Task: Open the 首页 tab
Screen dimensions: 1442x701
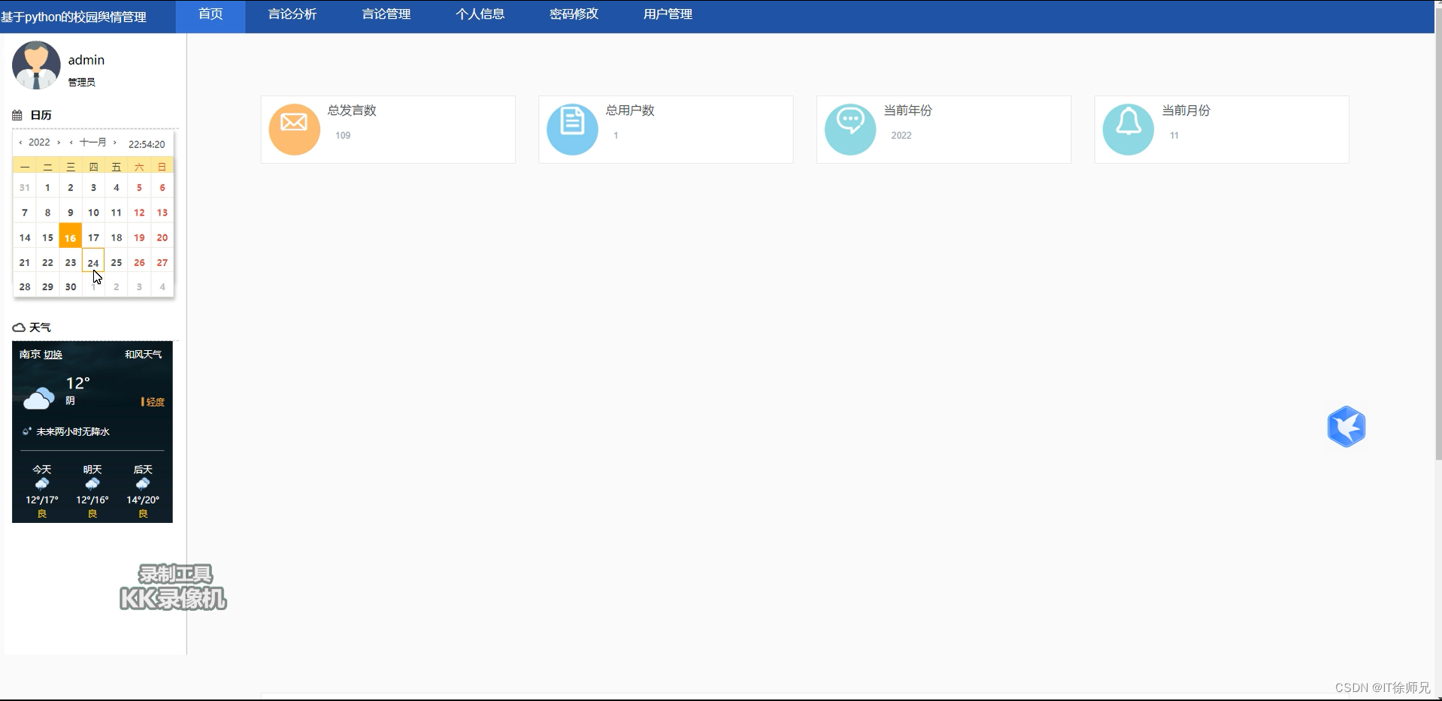Action: point(211,15)
